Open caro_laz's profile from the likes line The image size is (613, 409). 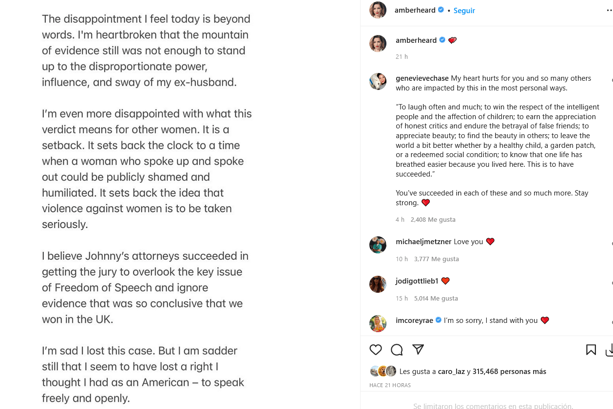tap(451, 372)
